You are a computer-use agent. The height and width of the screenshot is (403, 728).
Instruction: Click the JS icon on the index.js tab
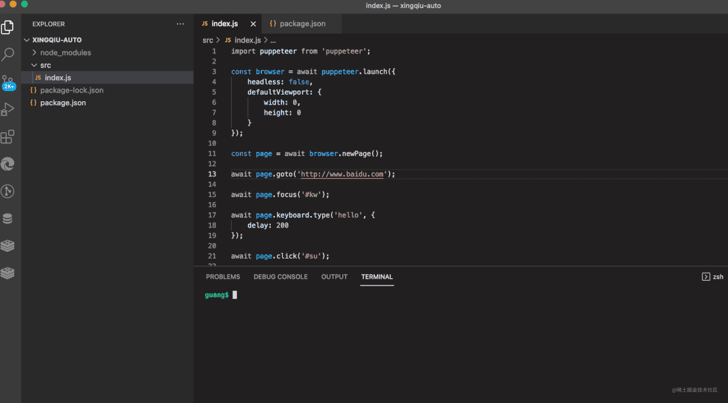click(205, 24)
